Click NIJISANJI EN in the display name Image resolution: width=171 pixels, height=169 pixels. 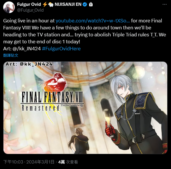coord(68,4)
